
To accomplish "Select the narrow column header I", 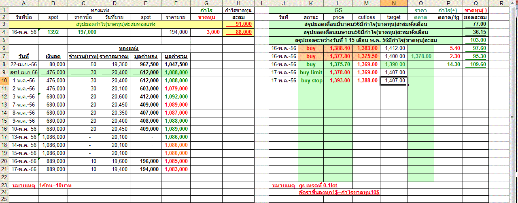I will tap(261, 3).
